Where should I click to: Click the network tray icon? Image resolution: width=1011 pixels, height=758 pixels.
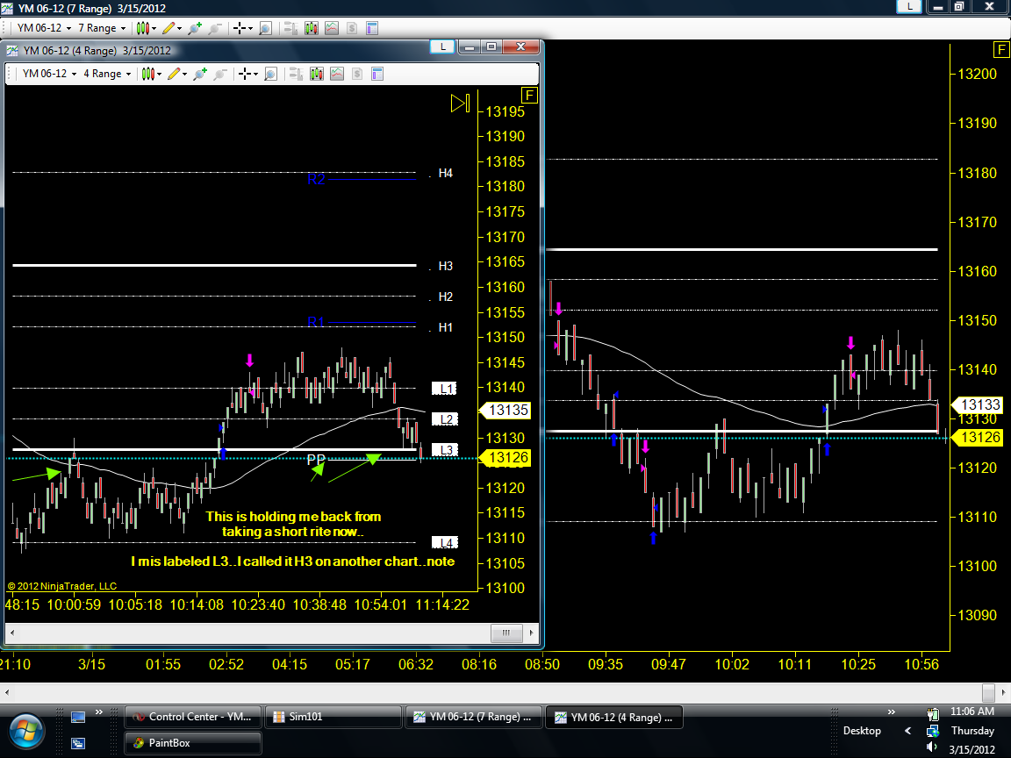(932, 731)
